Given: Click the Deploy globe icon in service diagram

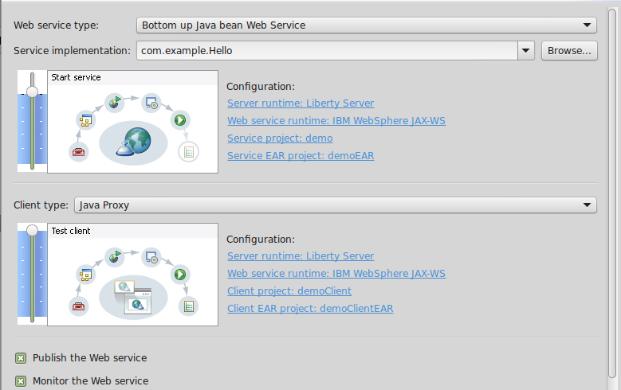Looking at the screenshot, I should (115, 103).
